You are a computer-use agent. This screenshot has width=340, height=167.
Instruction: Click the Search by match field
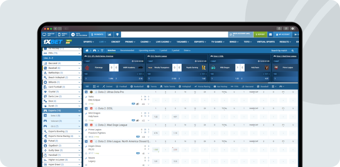[282, 51]
